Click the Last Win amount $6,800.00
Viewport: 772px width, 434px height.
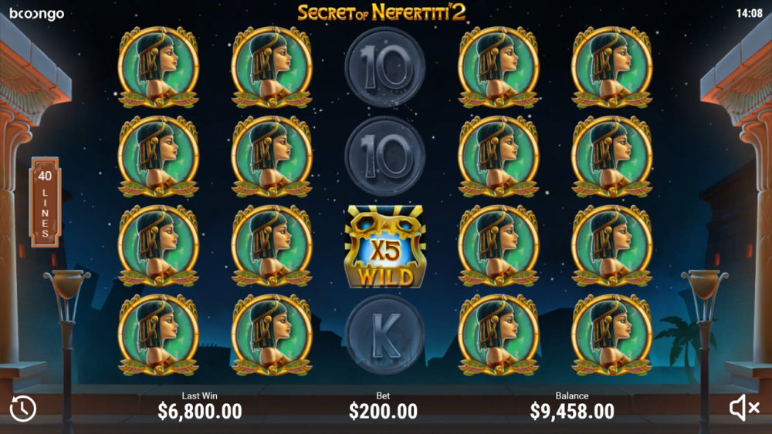pos(200,411)
